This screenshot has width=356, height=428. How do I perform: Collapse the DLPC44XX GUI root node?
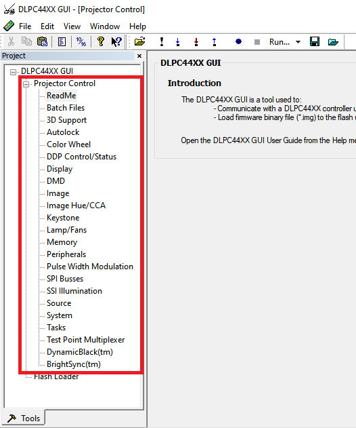[13, 72]
